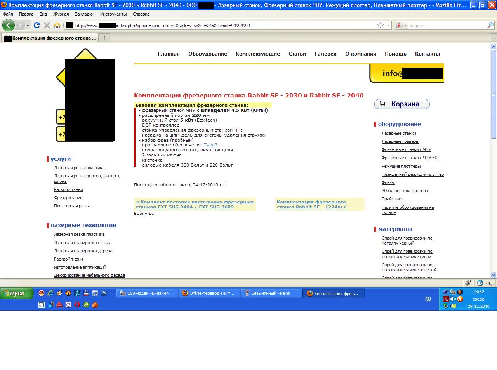497x370 pixels.
Task: Expand the URL bar history dropdown arrow
Action: click(x=389, y=25)
